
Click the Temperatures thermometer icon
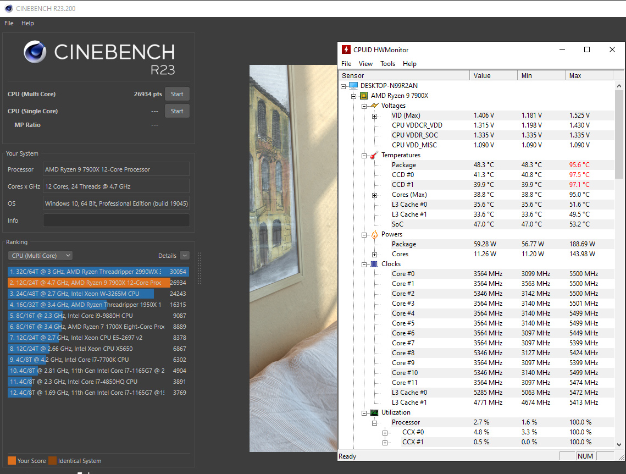(x=374, y=155)
